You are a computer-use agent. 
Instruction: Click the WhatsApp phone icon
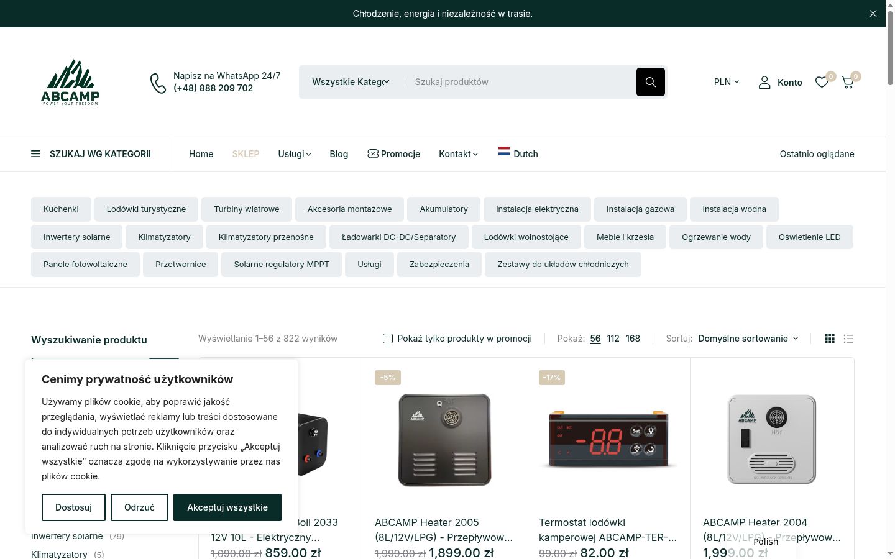click(x=158, y=83)
